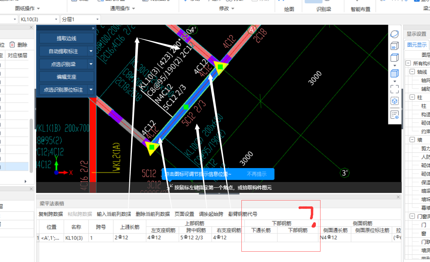Click the 下通长筋 cell in row 1

click(x=261, y=238)
